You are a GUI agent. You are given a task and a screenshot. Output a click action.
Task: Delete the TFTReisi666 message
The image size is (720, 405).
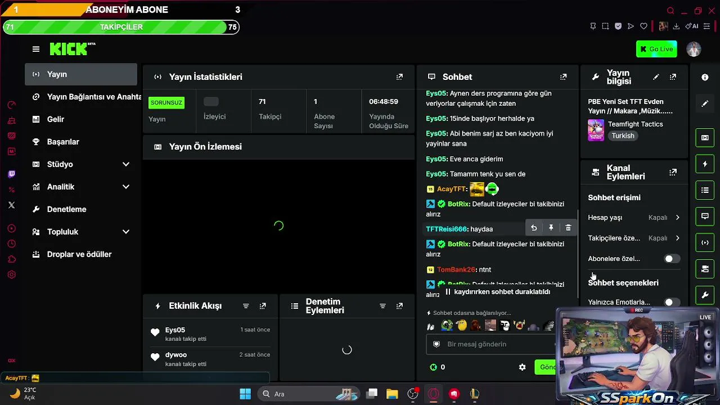(568, 228)
